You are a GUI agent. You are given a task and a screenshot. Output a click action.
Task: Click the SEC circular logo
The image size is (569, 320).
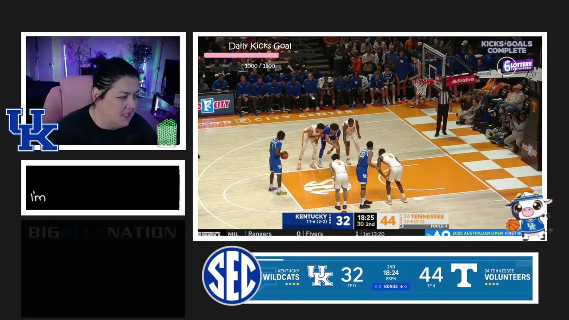231,276
